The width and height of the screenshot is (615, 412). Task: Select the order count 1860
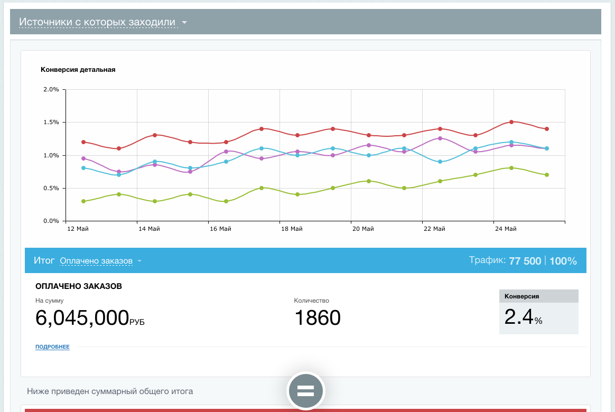(317, 318)
